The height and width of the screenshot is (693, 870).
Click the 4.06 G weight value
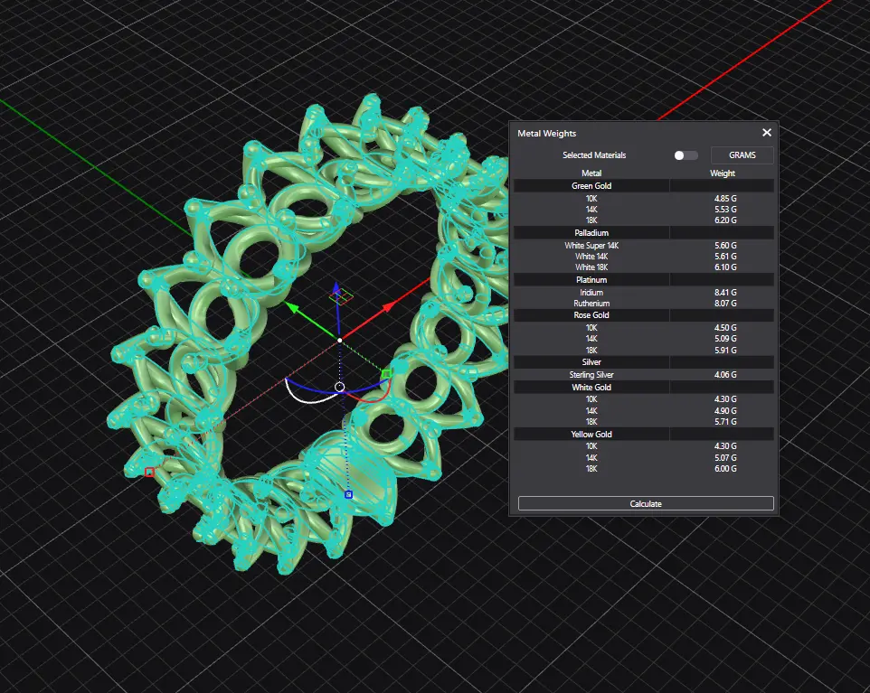pyautogui.click(x=725, y=375)
